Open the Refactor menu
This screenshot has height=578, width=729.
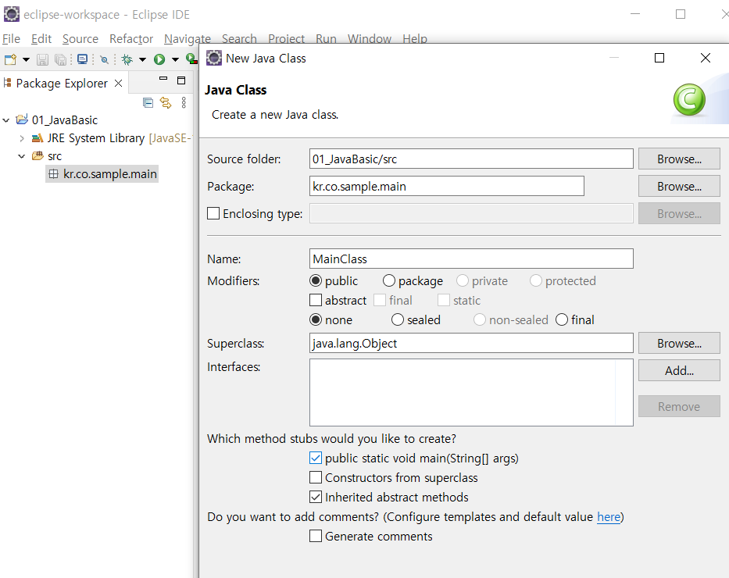point(131,38)
